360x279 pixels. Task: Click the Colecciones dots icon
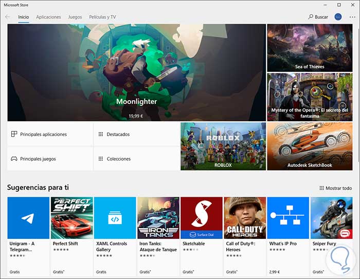click(101, 159)
